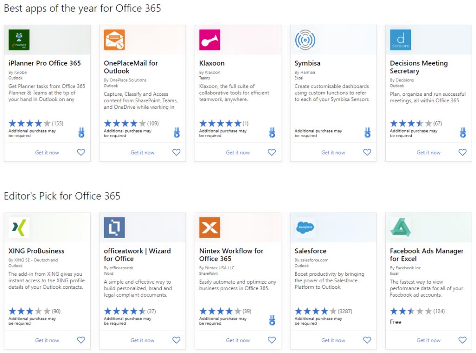Favorite the Salesforce app with heart
476x353 pixels.
pyautogui.click(x=367, y=340)
